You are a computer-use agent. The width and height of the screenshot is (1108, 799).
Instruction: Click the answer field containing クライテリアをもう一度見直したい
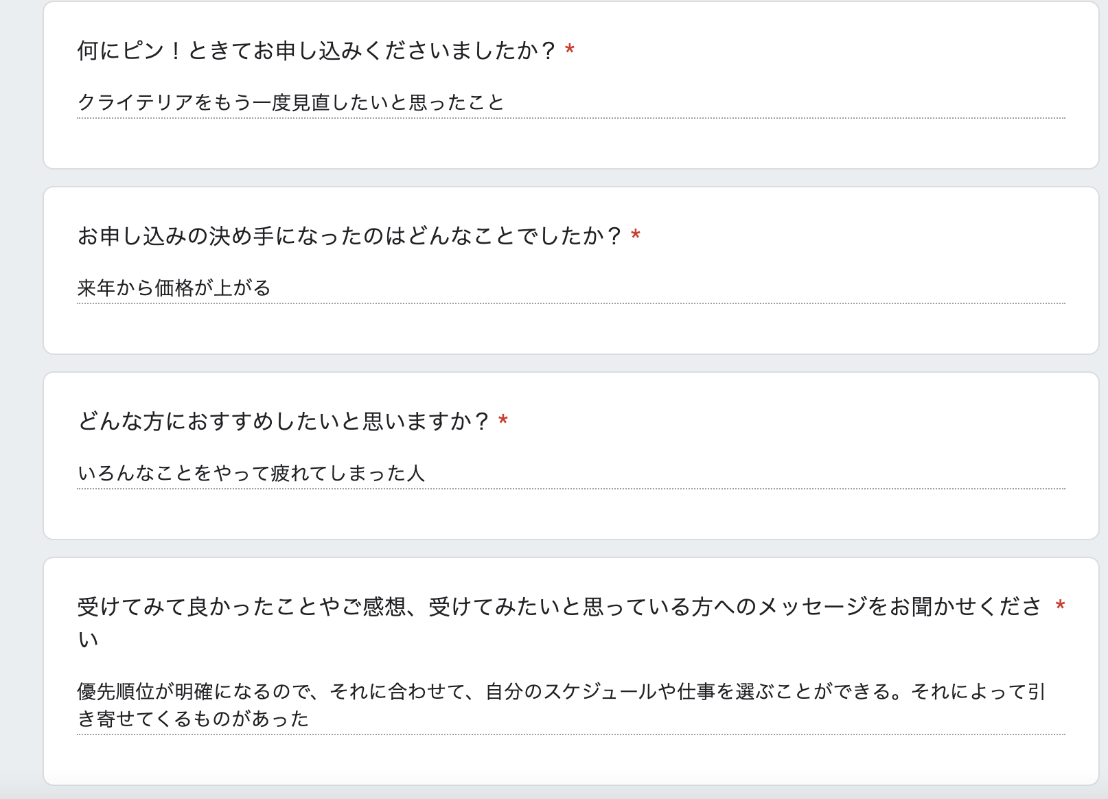tap(291, 103)
